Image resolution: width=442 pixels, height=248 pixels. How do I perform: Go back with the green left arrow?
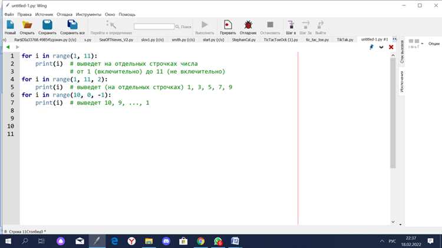[x=8, y=47]
